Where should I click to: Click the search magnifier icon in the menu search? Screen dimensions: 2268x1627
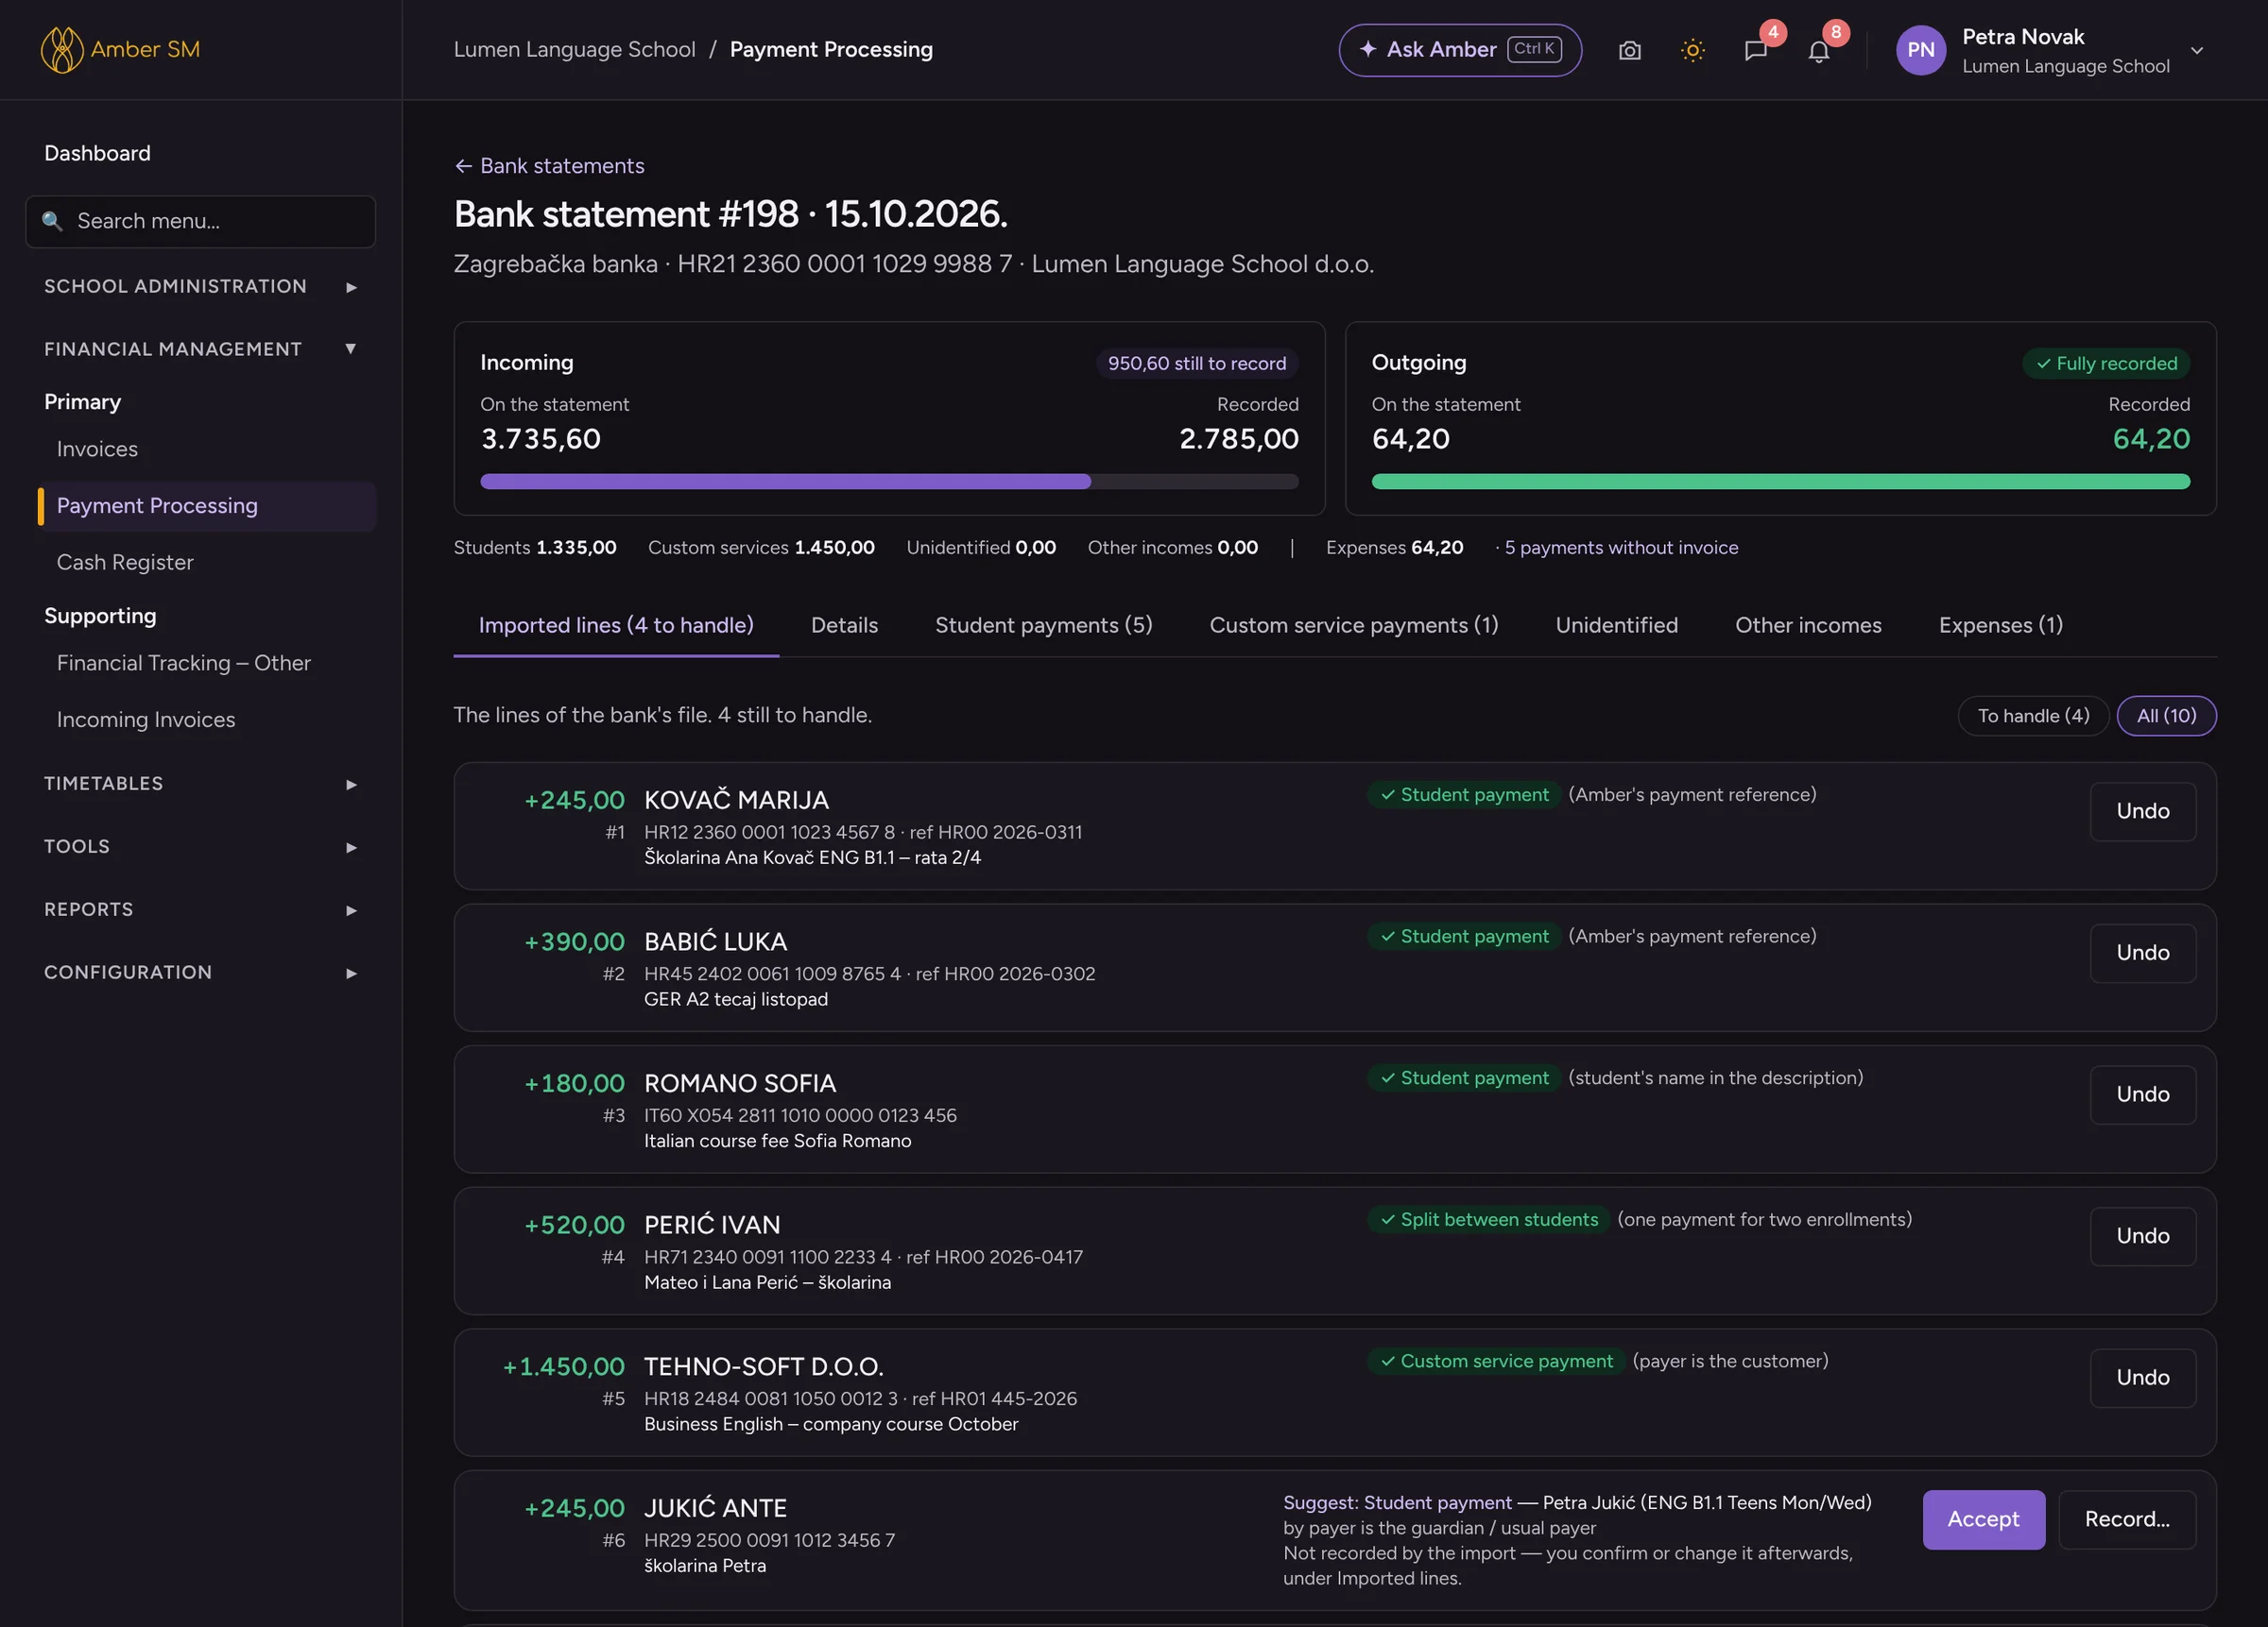[52, 221]
